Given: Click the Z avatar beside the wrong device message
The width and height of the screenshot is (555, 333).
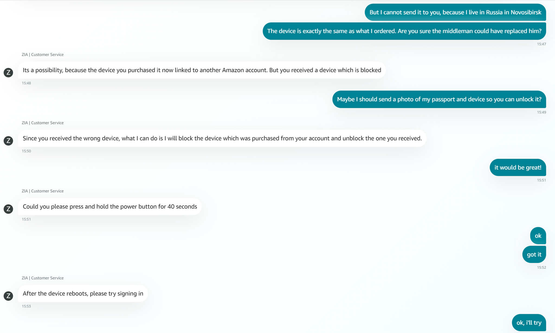Looking at the screenshot, I should tap(8, 141).
